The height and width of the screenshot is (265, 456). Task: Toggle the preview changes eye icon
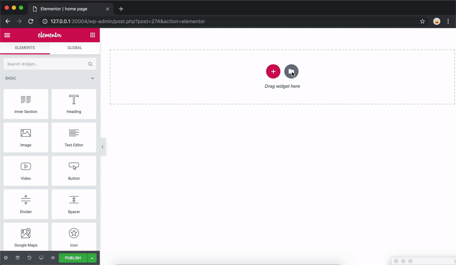53,258
